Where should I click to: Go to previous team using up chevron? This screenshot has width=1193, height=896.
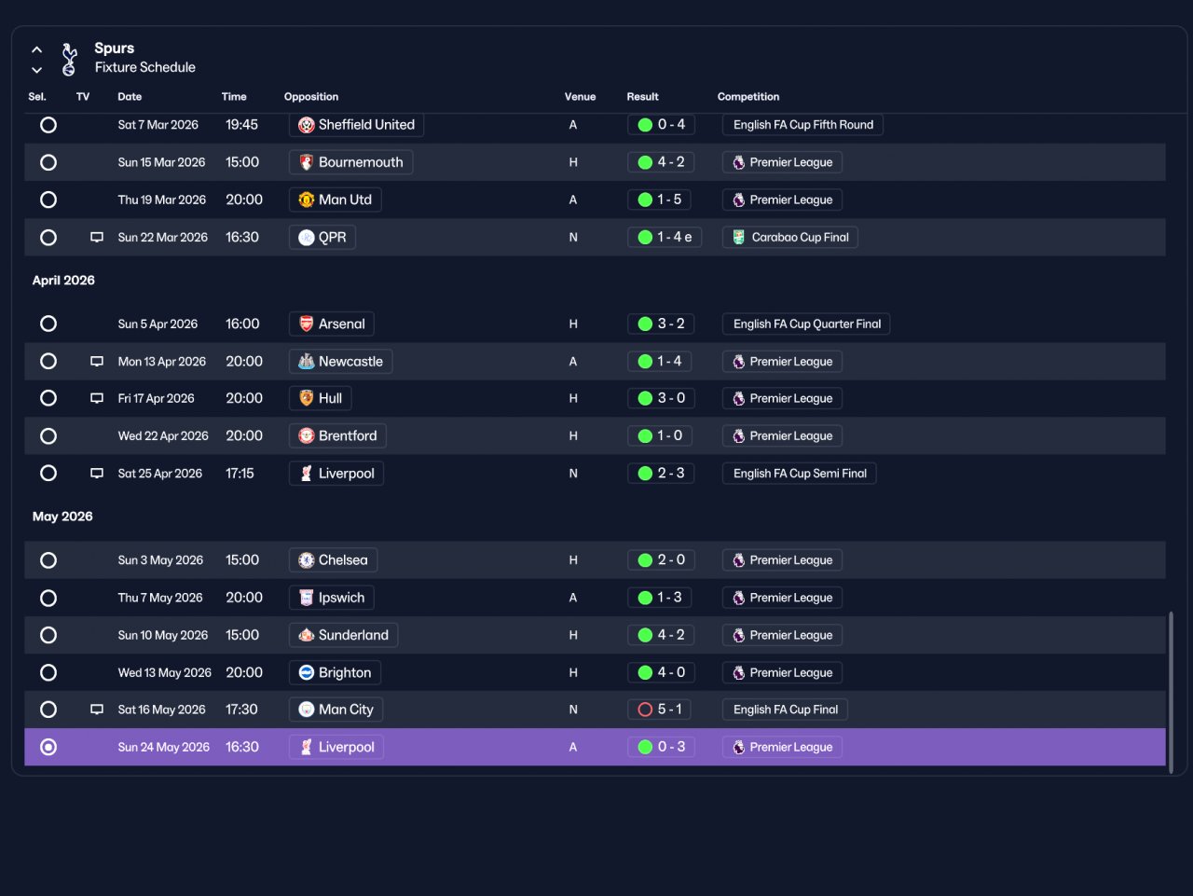[36, 49]
